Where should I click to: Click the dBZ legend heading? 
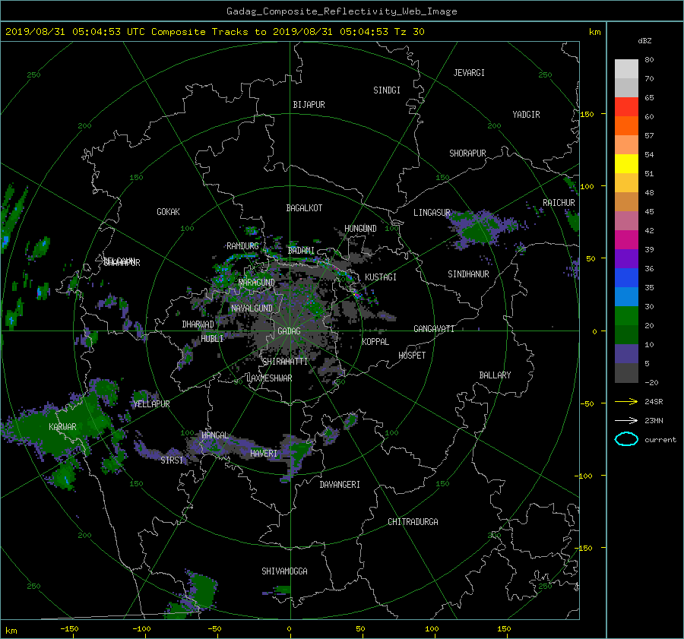point(644,40)
